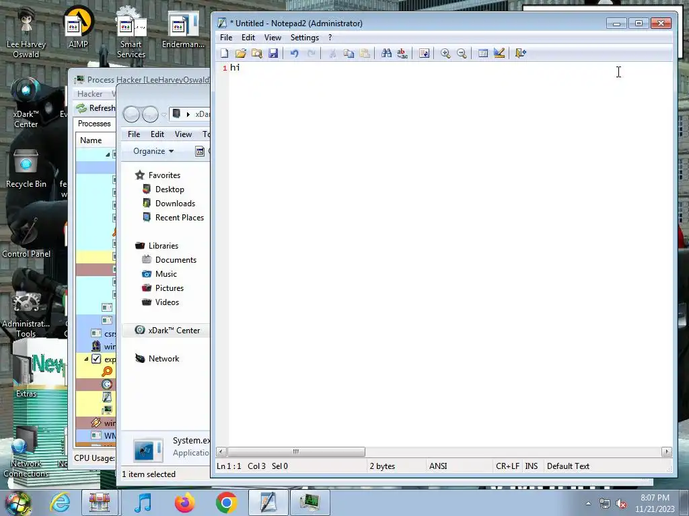Open the Edit menu in the Explorer window
Screen dimensions: 689x516
point(157,134)
